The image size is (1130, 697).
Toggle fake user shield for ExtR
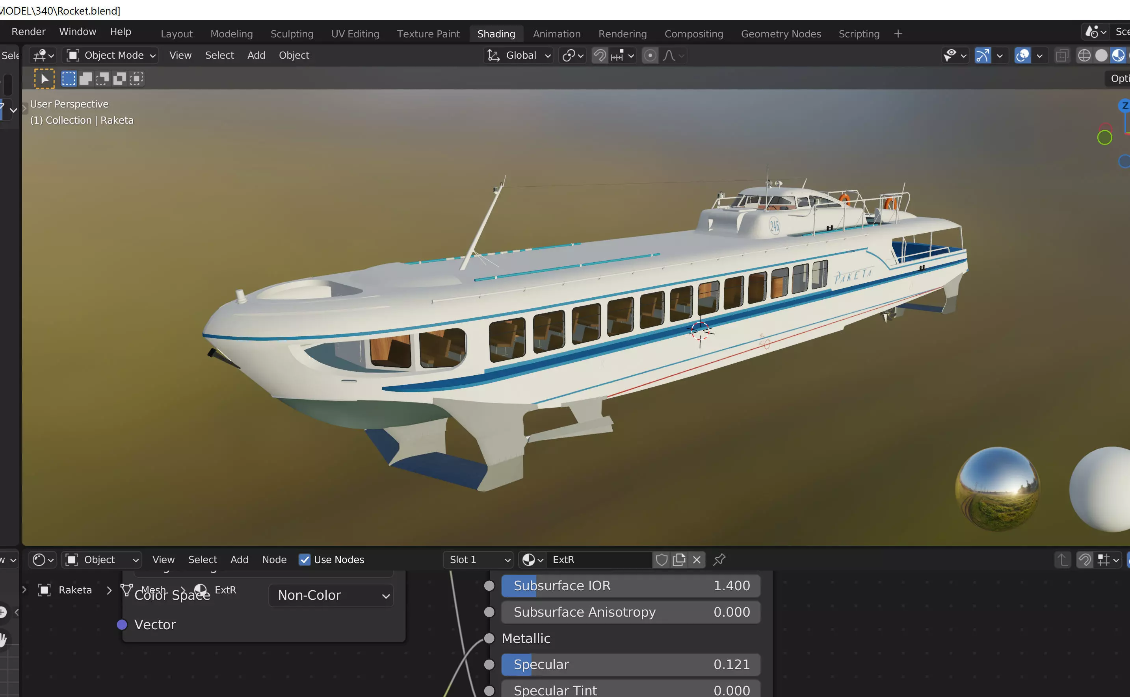[x=662, y=560]
